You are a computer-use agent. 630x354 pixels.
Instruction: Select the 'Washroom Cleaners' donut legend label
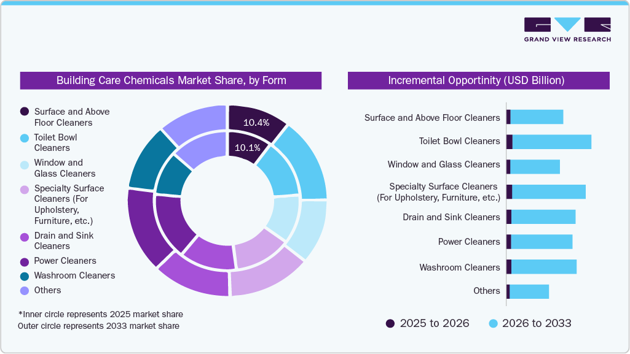pyautogui.click(x=75, y=275)
